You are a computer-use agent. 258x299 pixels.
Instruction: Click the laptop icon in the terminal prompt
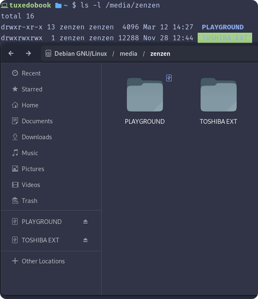(x=4, y=5)
